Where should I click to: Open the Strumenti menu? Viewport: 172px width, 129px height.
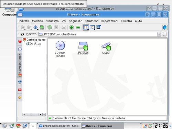click(92, 21)
